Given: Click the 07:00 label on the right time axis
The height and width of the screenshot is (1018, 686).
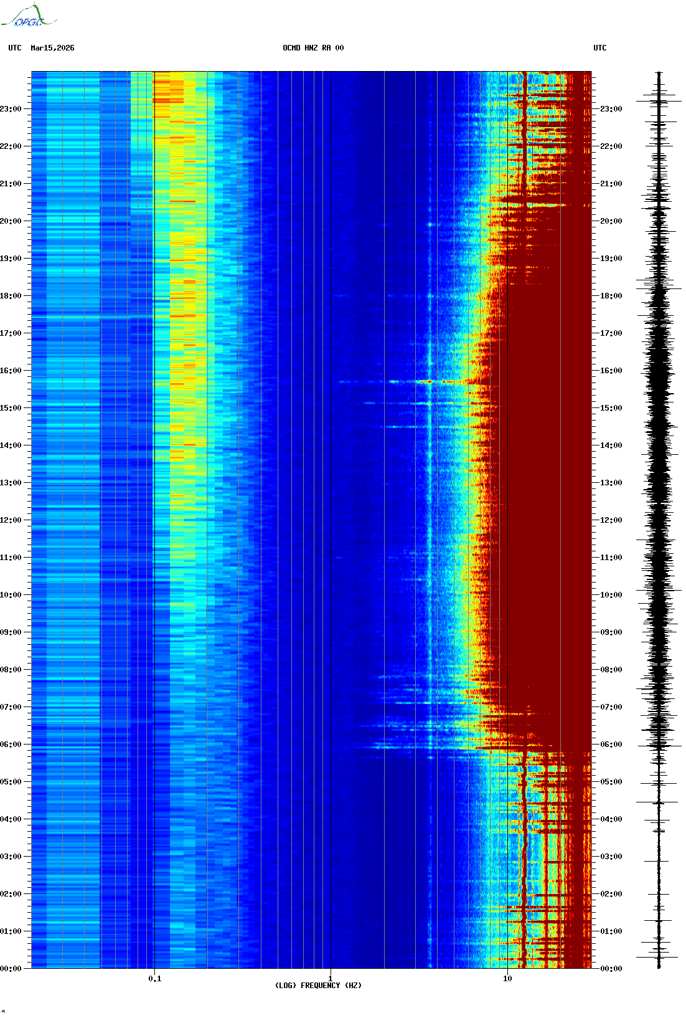Looking at the screenshot, I should tap(611, 707).
